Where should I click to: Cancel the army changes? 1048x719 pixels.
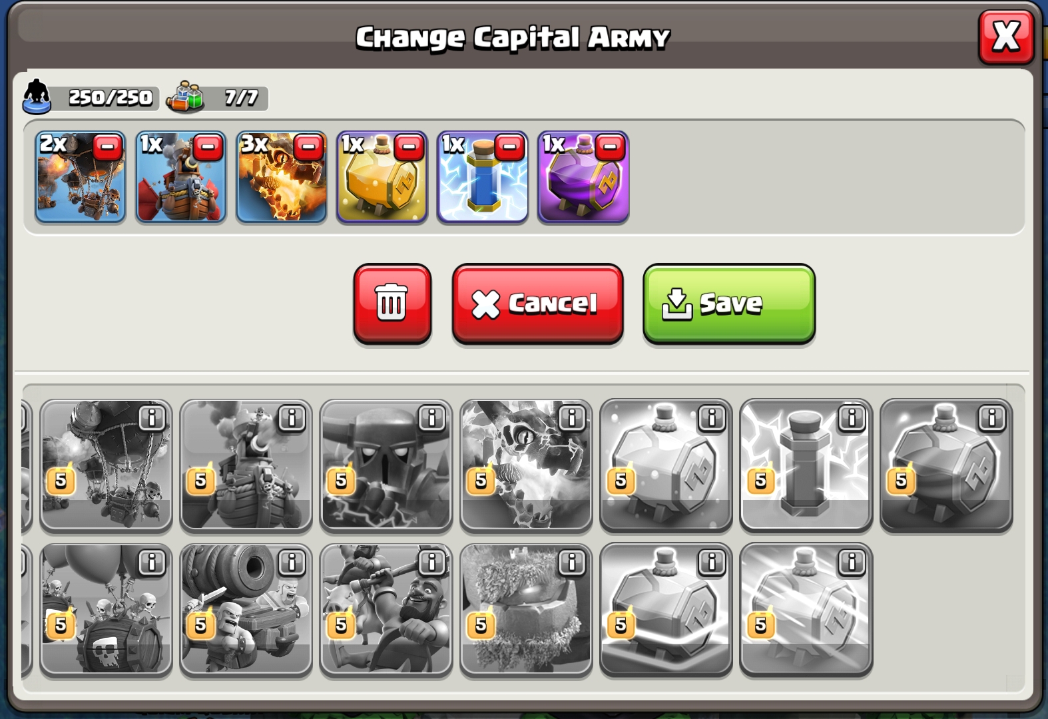click(537, 303)
